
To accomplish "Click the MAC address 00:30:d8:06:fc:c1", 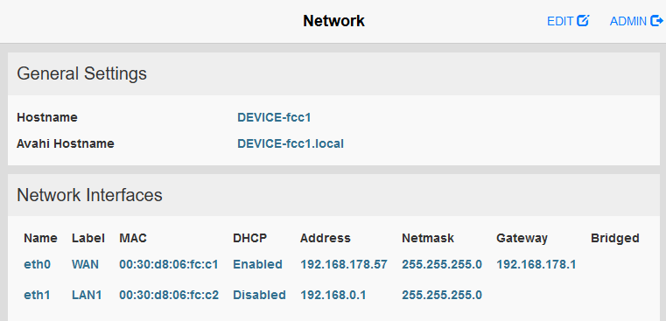I will click(x=169, y=264).
